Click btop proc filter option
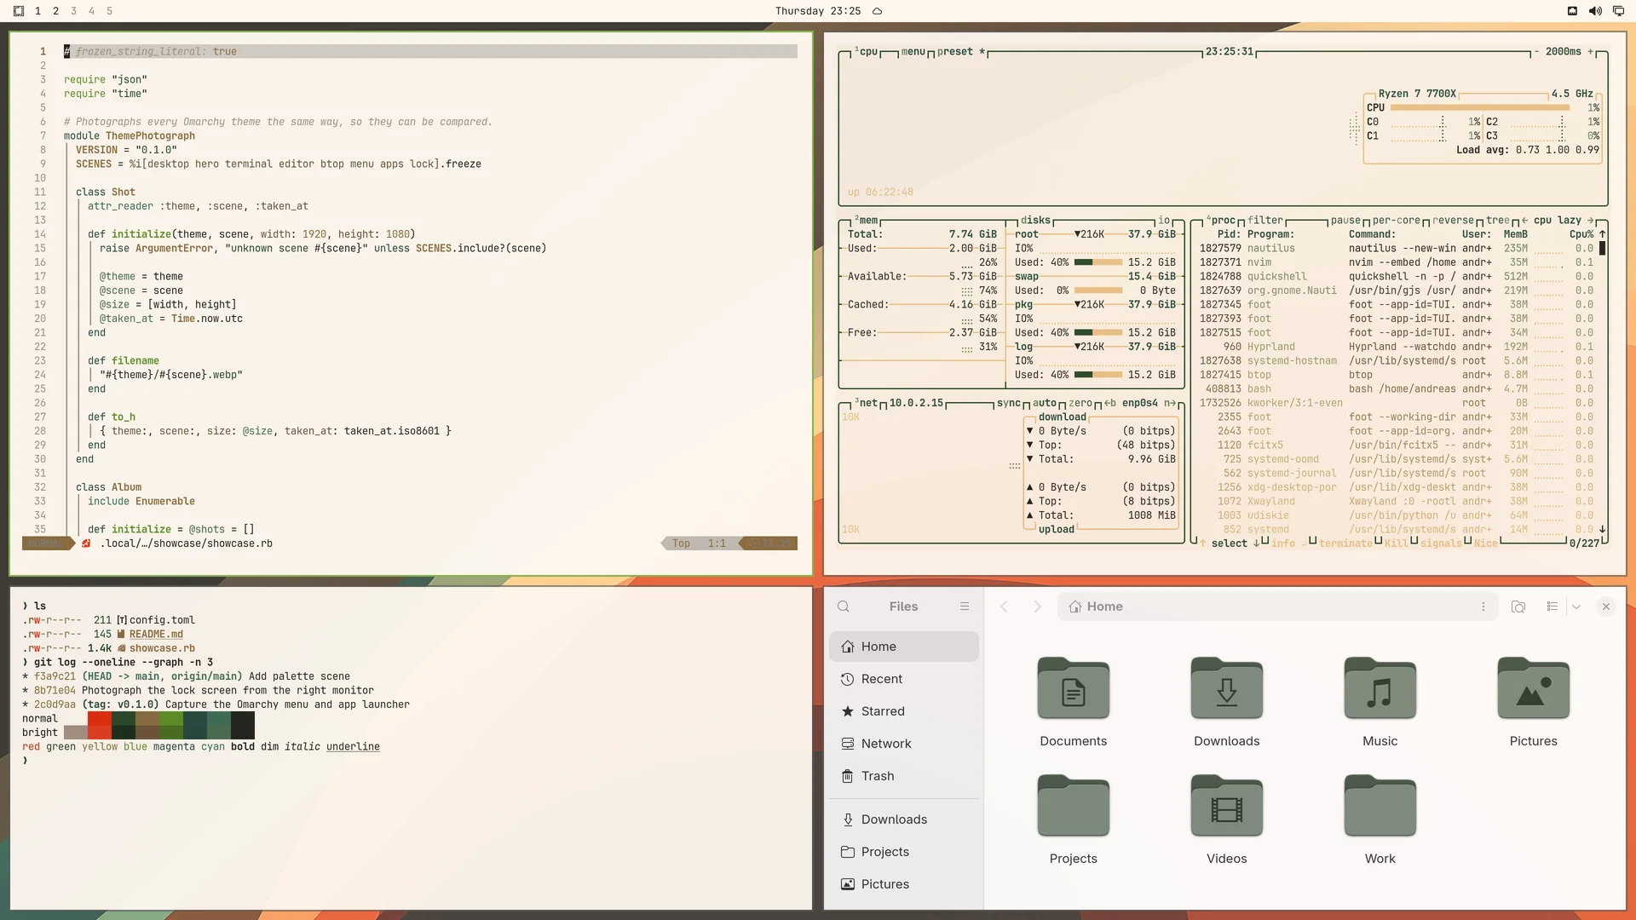1636x920 pixels. point(1265,221)
